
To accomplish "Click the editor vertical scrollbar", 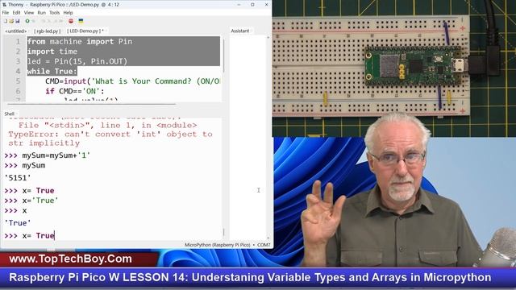I will [x=224, y=56].
